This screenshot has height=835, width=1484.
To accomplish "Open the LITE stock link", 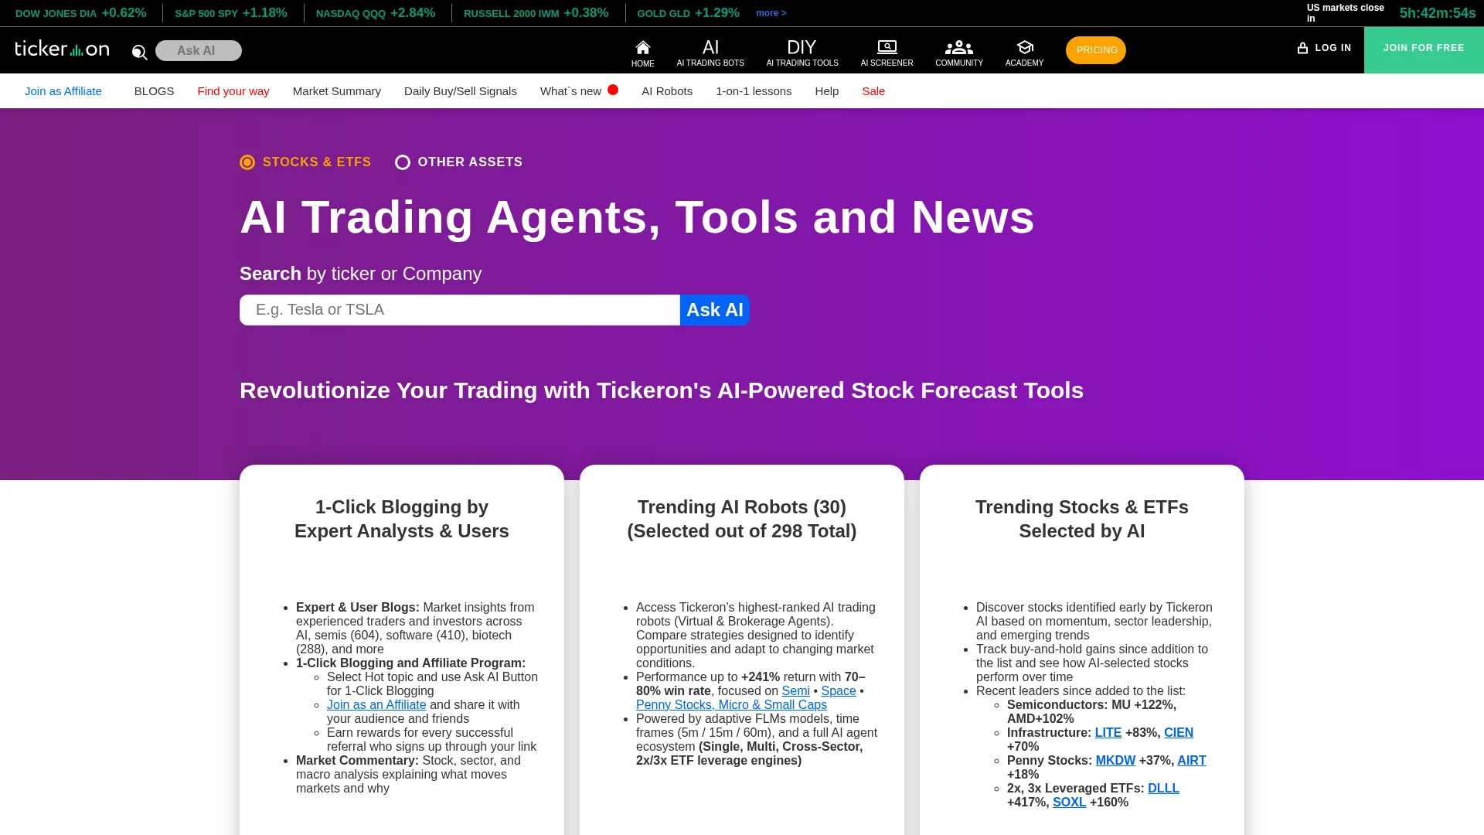I will pos(1108,733).
